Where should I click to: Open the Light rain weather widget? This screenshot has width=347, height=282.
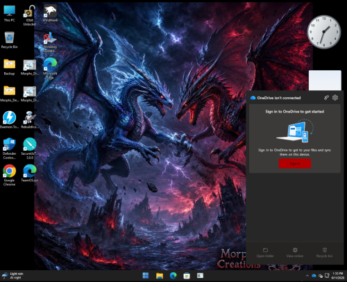coord(12,276)
